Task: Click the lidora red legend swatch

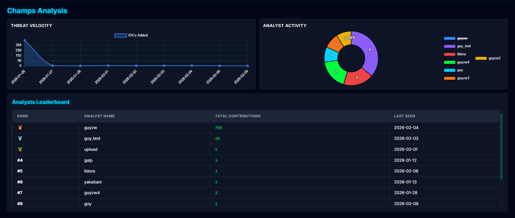Action: (449, 54)
